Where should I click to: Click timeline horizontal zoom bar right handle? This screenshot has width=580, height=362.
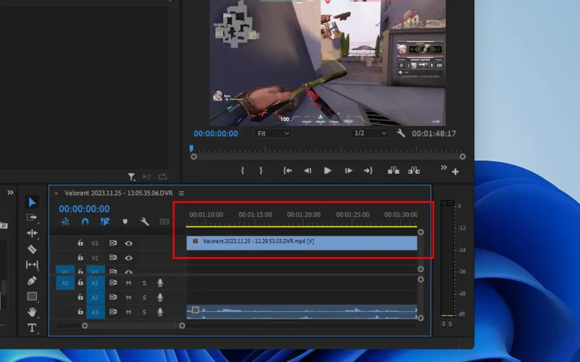182,326
